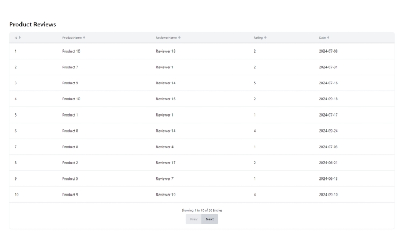Click date 2024-09-18
403x252 pixels.
(x=328, y=99)
